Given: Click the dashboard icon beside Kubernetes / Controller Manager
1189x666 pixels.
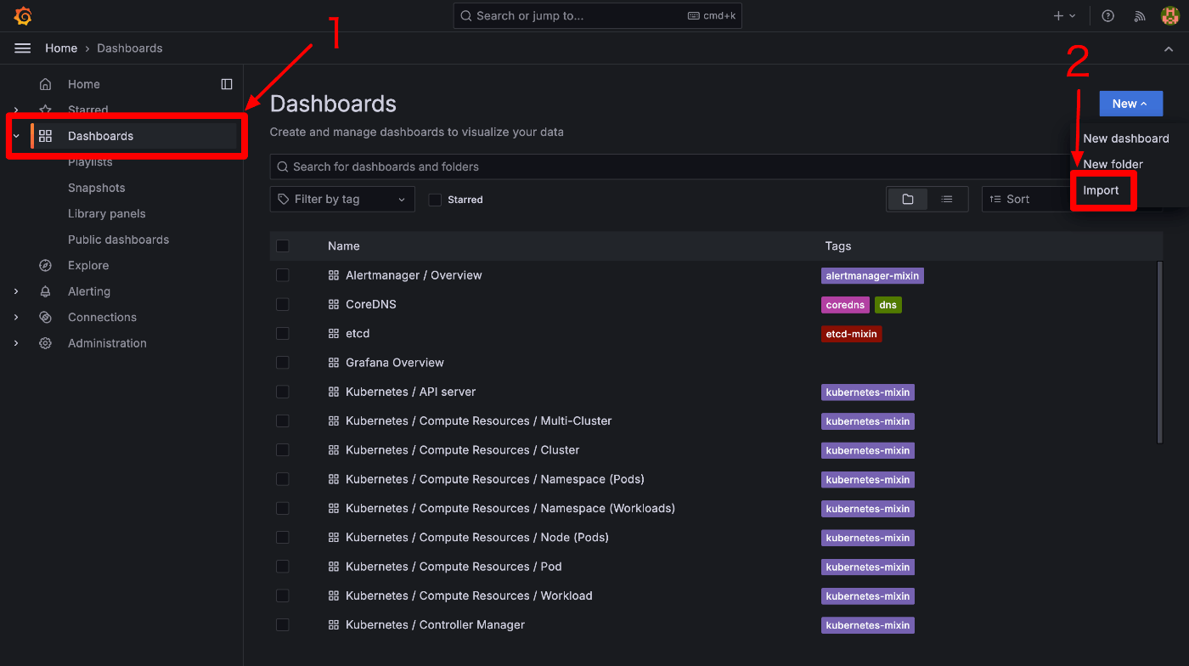Looking at the screenshot, I should [334, 625].
